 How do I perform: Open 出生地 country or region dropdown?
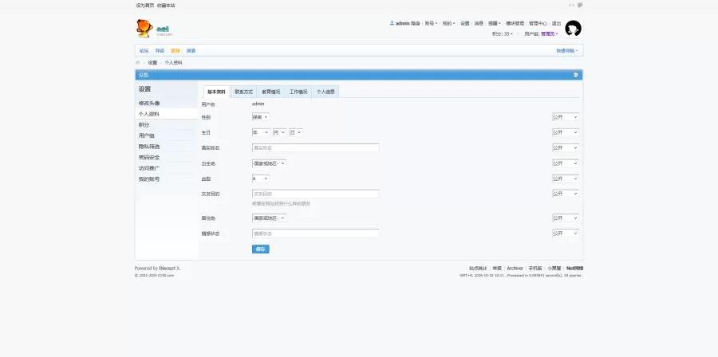[269, 163]
